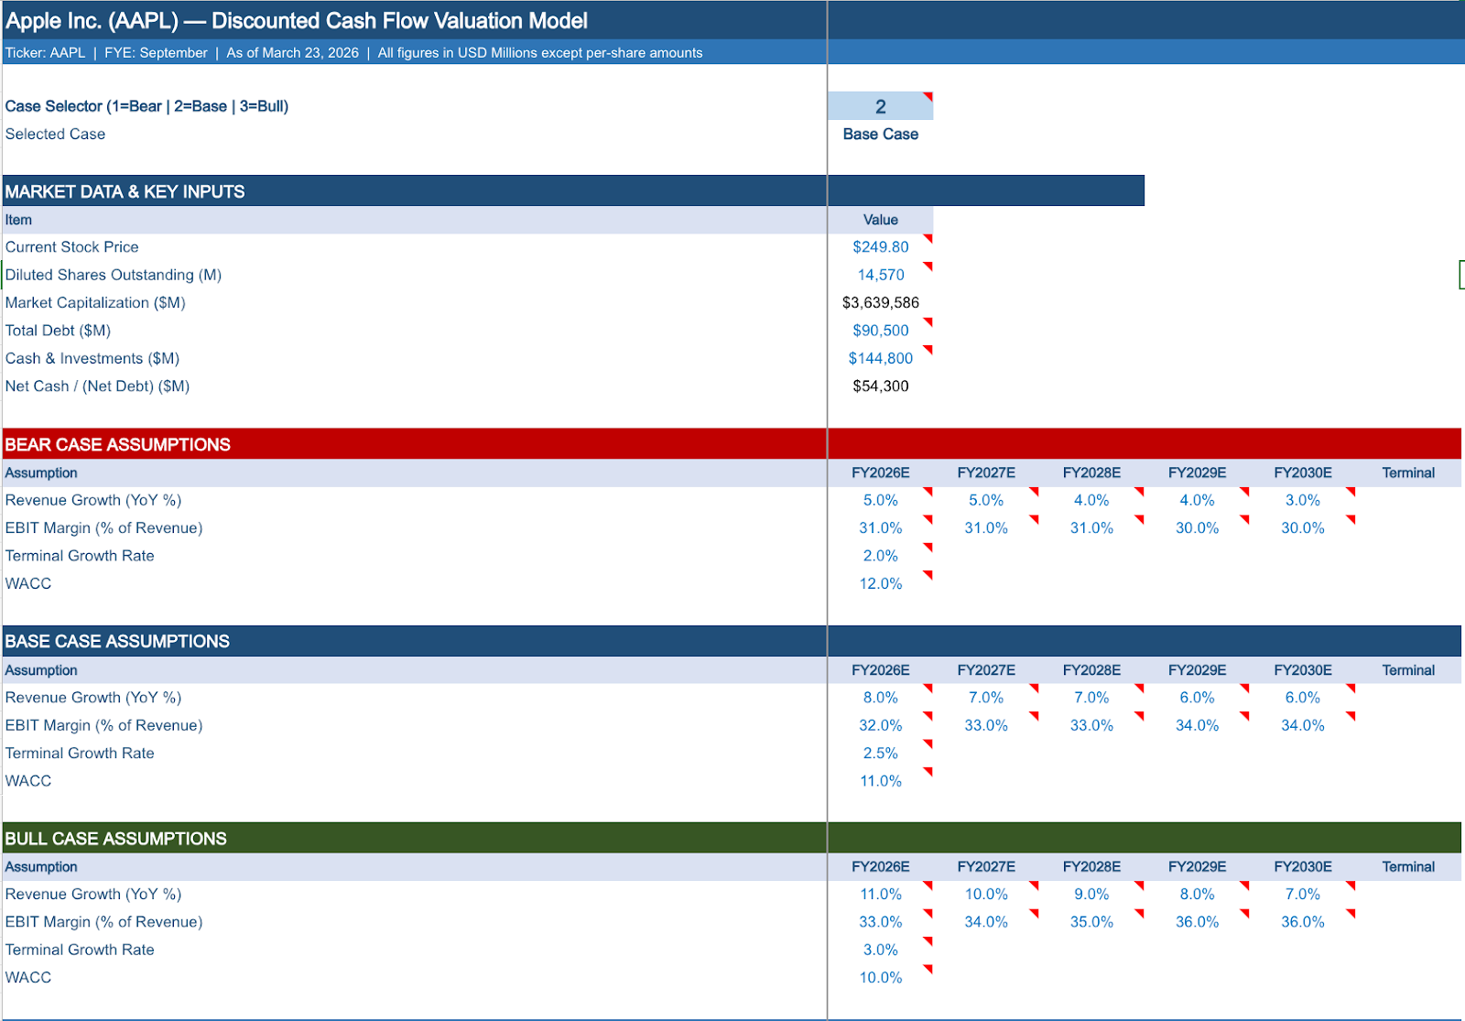This screenshot has height=1021, width=1465.
Task: Click Base case FY2030E EBIT margin 34.0%
Action: tap(1303, 725)
